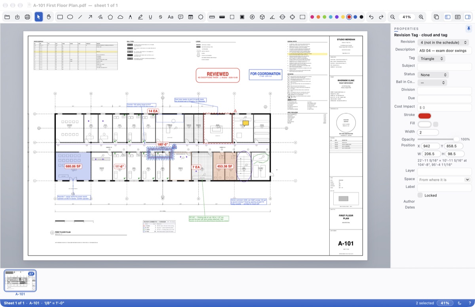This screenshot has height=307, width=475.
Task: Select the rectangle markup tool
Action: click(60, 17)
